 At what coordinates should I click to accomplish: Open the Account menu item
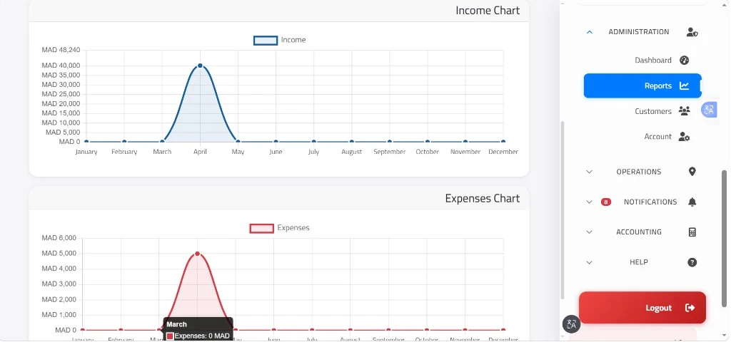pos(642,137)
